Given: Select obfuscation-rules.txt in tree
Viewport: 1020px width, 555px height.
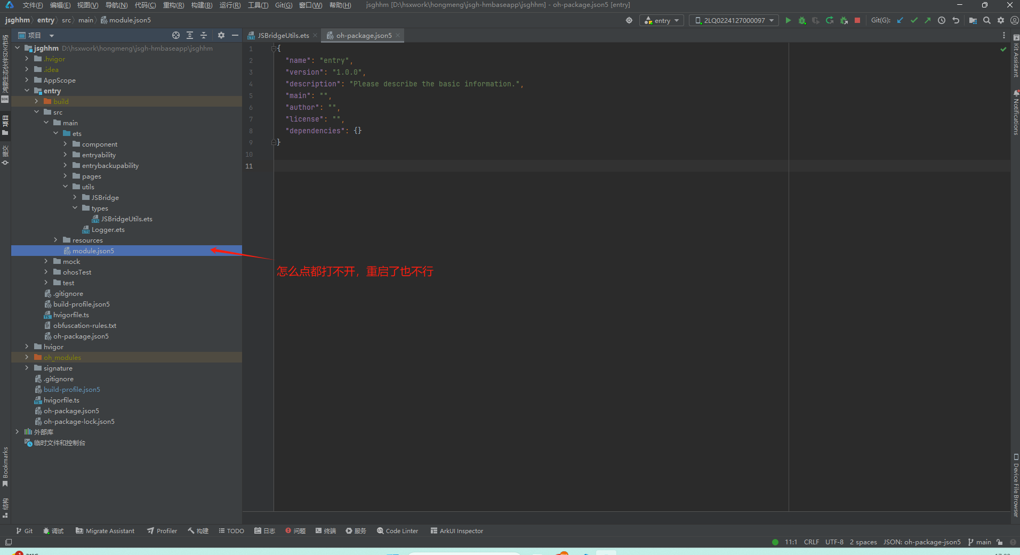Looking at the screenshot, I should [x=85, y=325].
